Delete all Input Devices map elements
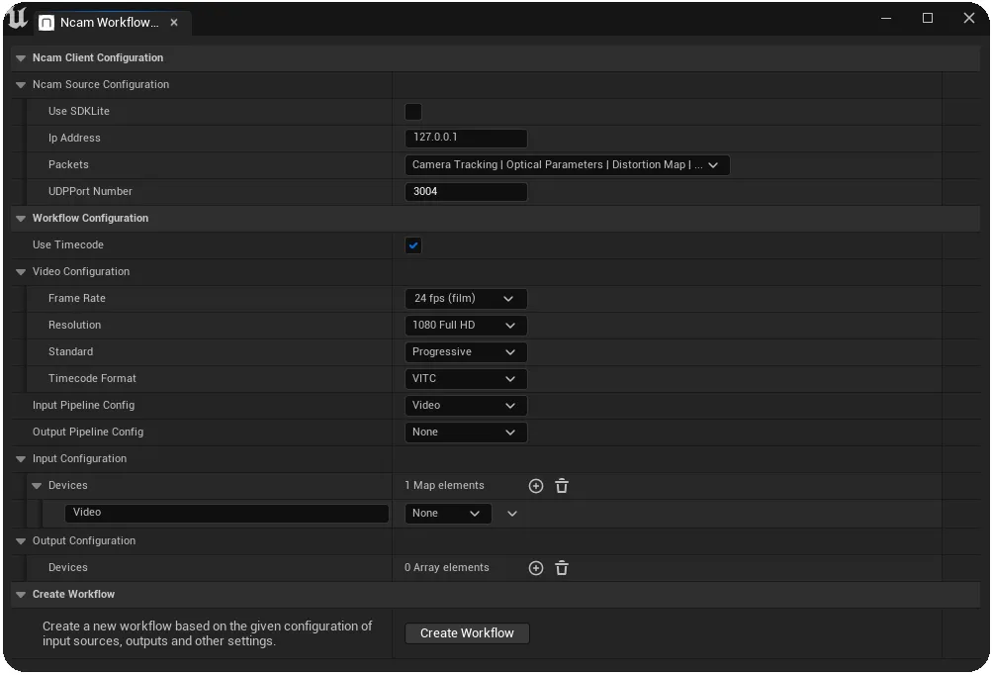992x675 pixels. point(562,486)
